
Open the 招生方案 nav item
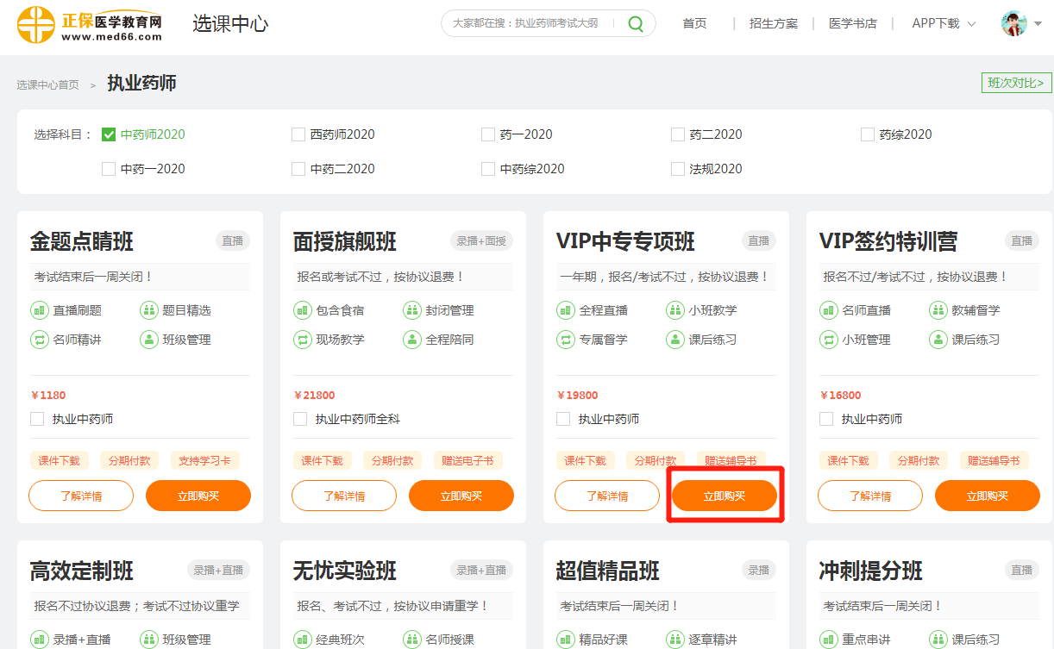pos(774,24)
